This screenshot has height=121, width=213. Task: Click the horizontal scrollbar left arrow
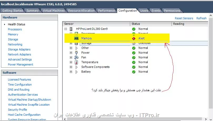[x=65, y=119]
